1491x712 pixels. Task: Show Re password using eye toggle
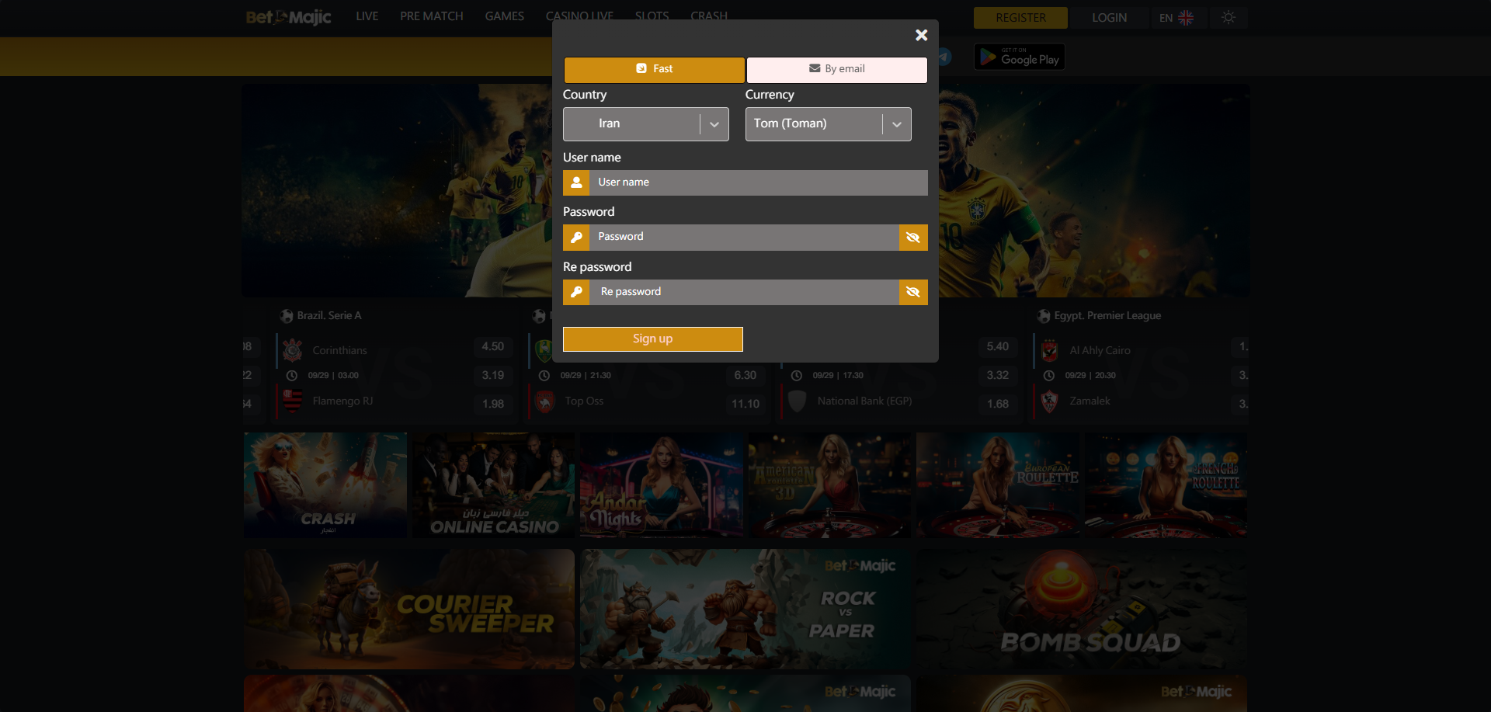(913, 292)
